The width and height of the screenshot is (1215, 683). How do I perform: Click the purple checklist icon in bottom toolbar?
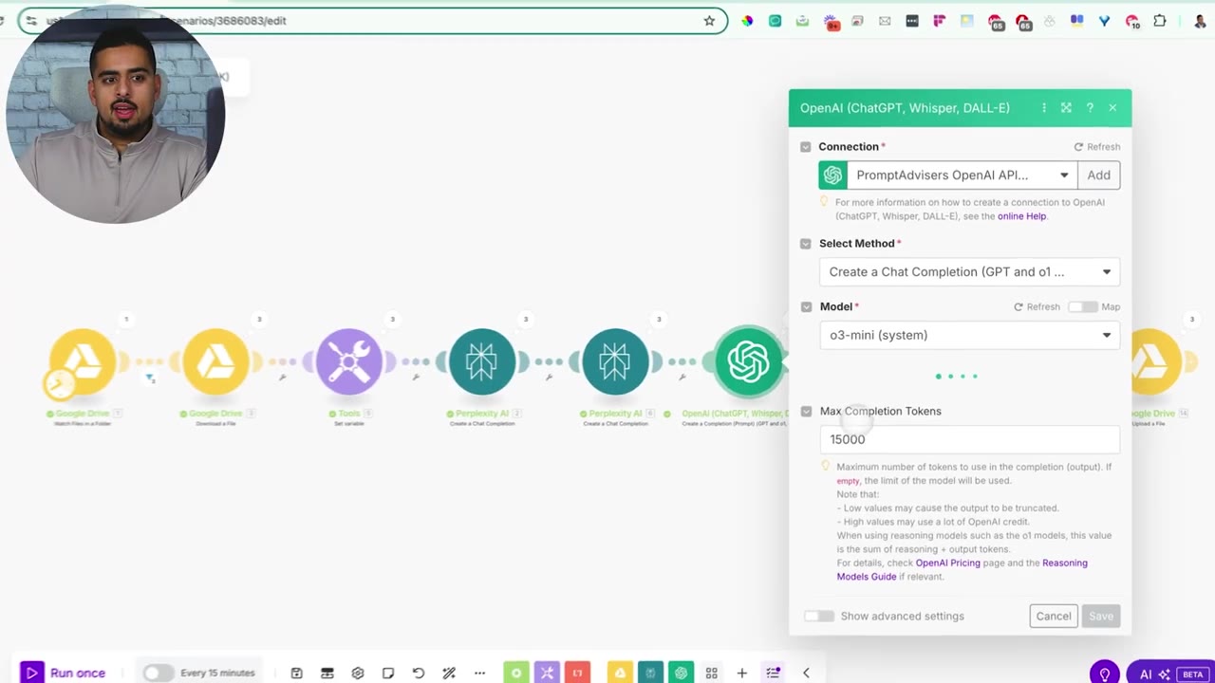click(x=773, y=673)
